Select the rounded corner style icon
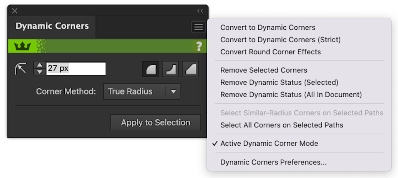The image size is (398, 178). (x=150, y=69)
